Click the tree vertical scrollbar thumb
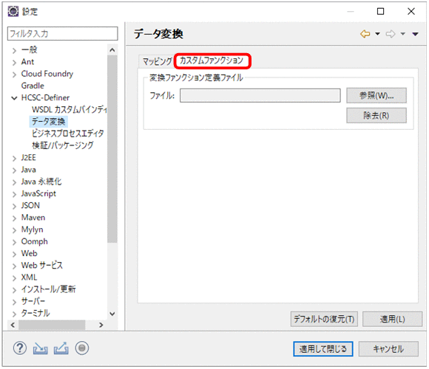Viewport: 429px width, 369px height. (112, 149)
